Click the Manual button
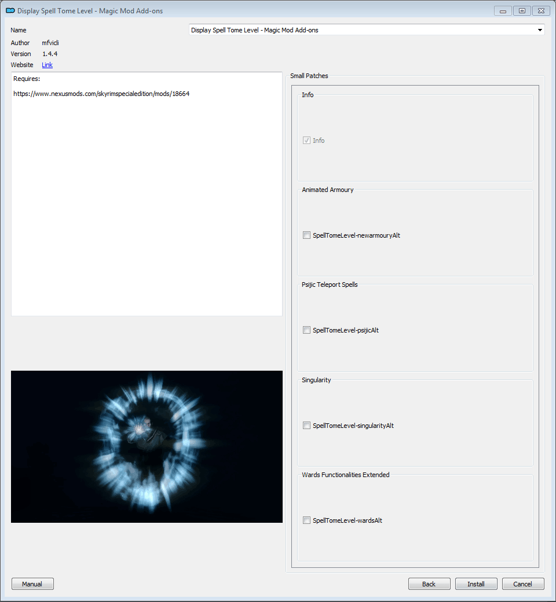 [32, 583]
